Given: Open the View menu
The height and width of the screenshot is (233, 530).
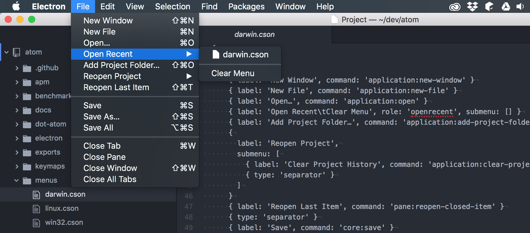Looking at the screenshot, I should tap(135, 6).
